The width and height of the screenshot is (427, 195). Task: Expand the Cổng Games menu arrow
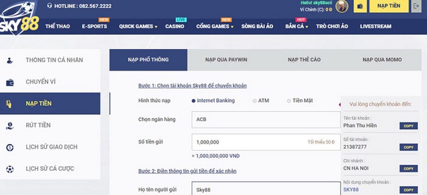232,27
